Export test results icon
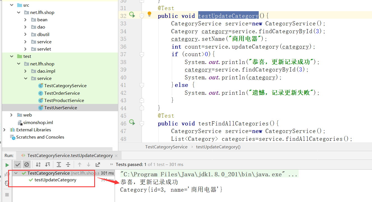Image resolution: width=372 pixels, height=202 pixels. pos(98,165)
